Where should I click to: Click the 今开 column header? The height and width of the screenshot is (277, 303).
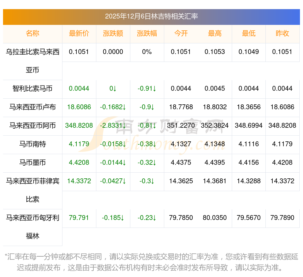(x=181, y=33)
